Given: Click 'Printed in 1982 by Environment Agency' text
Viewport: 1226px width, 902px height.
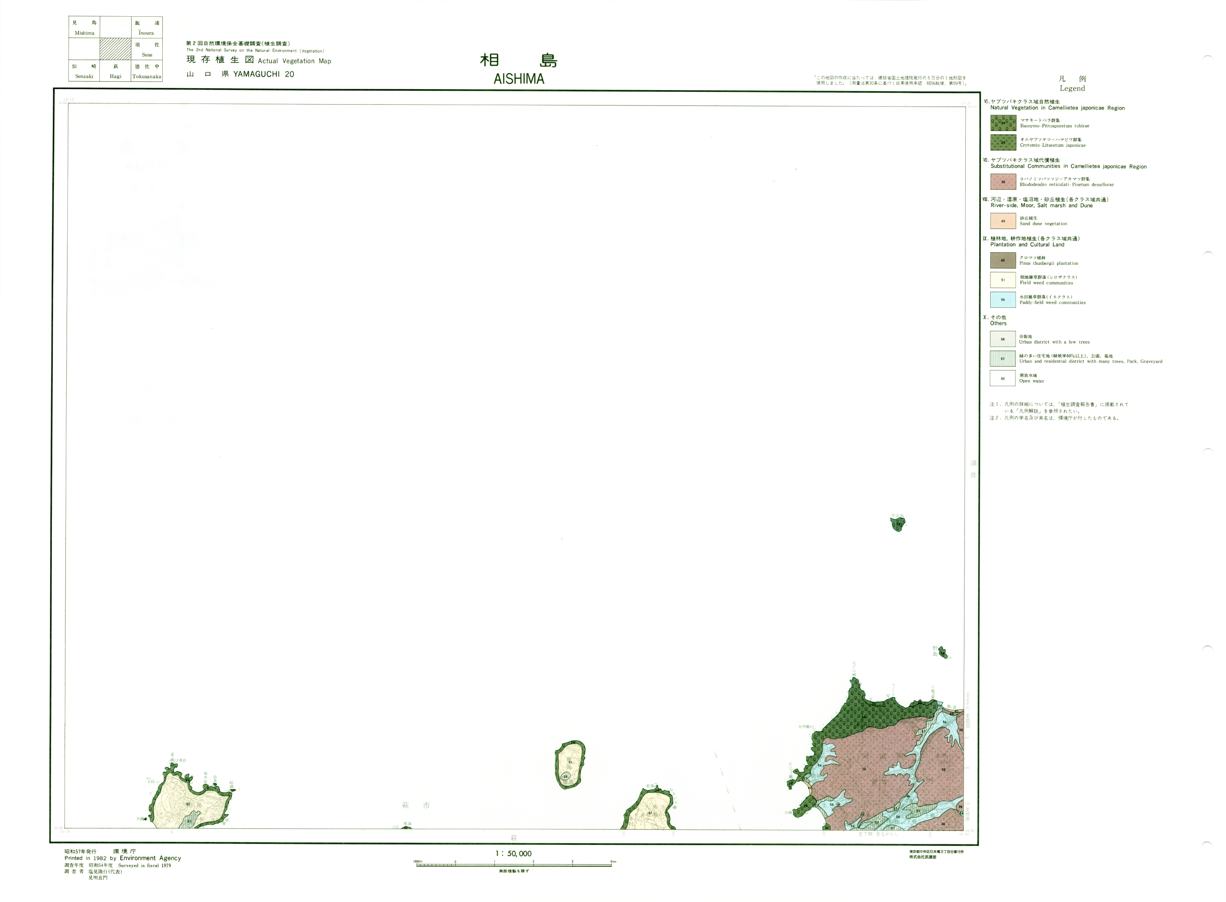Looking at the screenshot, I should pyautogui.click(x=123, y=858).
